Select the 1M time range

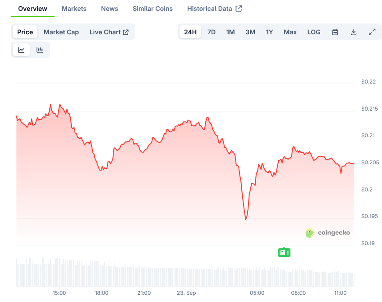pos(230,32)
